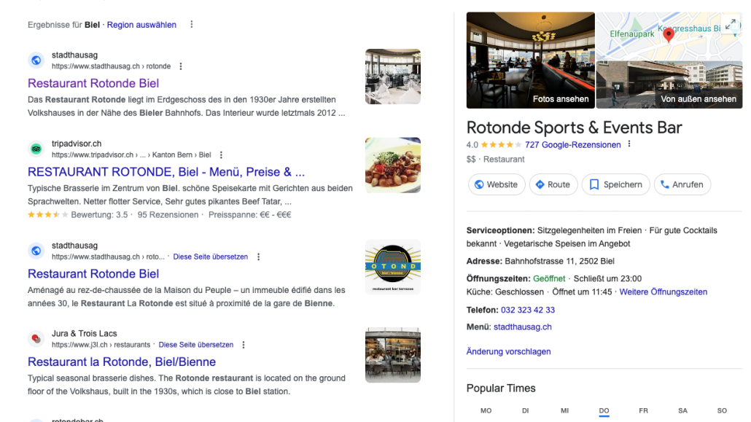Screen dimensions: 751x422
Task: Open French Restaurant Rotonde Biel result title
Action: [x=93, y=274]
